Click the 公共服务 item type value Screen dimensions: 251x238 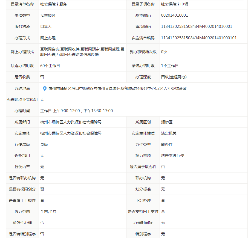[48, 15]
